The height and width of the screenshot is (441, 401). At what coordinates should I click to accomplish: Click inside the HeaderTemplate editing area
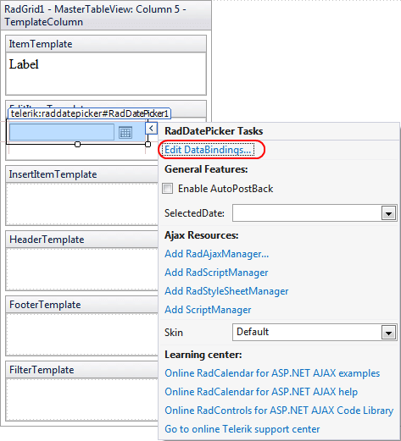click(82, 269)
